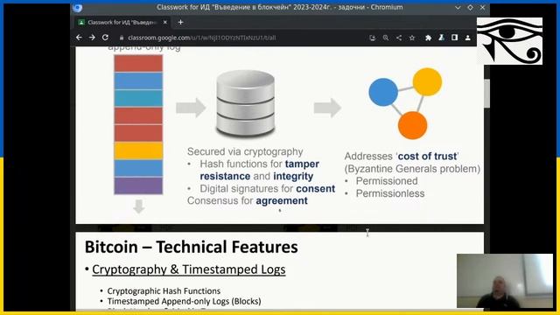Click the site lock icon
The image size is (560, 315).
122,38
